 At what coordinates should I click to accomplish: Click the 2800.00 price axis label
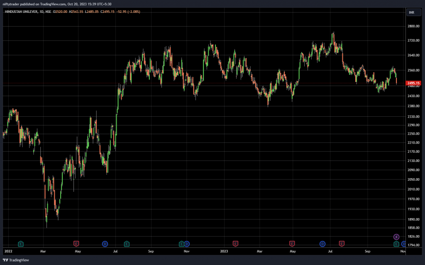tap(413, 26)
